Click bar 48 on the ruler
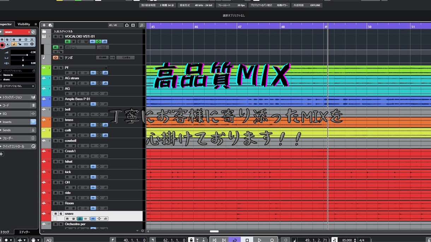This screenshot has width=431, height=242. 283,26
